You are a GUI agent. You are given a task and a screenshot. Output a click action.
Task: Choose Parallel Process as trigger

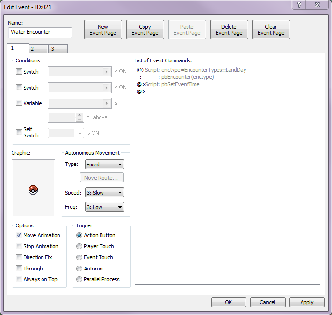80,279
